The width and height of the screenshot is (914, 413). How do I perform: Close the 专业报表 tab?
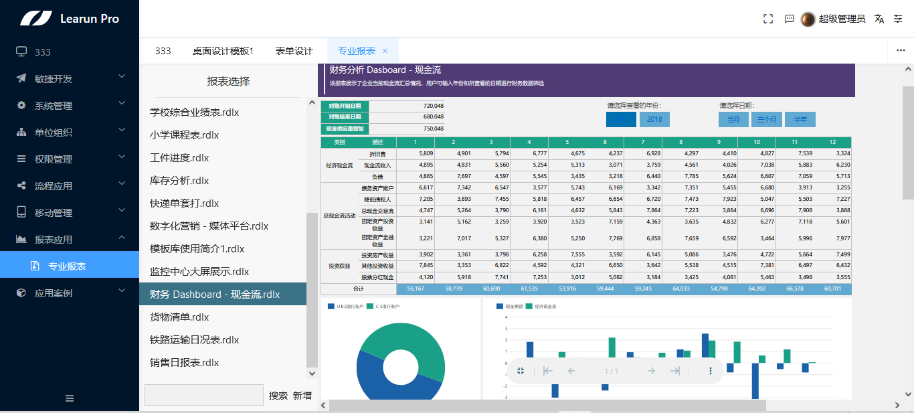pyautogui.click(x=385, y=51)
